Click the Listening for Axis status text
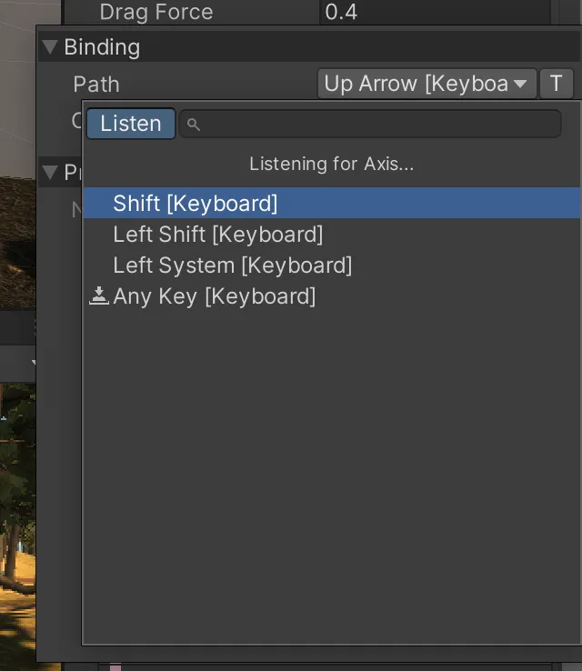This screenshot has height=671, width=582. click(x=331, y=164)
